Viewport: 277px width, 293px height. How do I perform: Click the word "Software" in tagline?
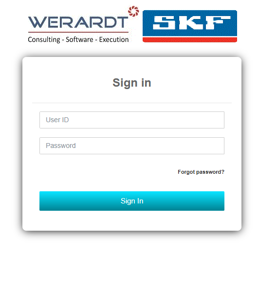pyautogui.click(x=79, y=39)
